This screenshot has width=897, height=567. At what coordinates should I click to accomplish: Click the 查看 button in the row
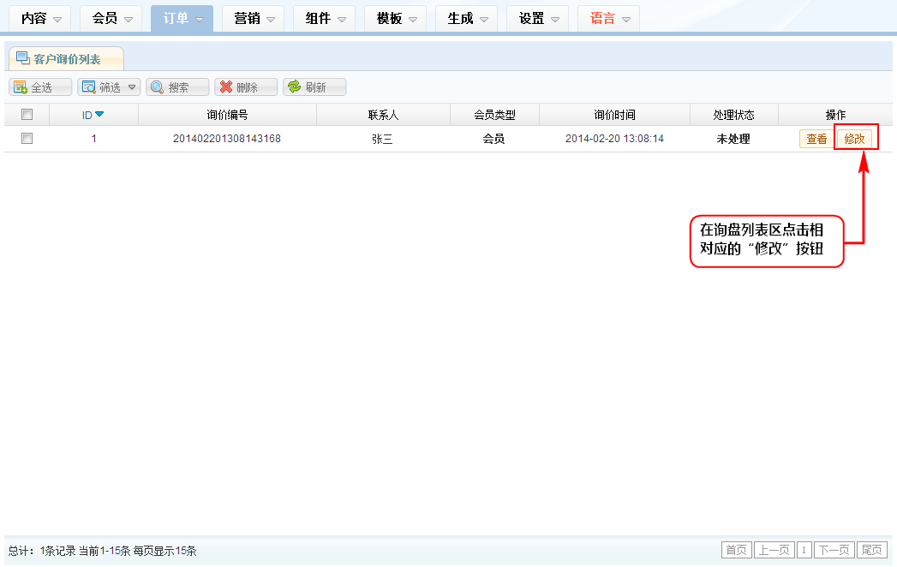tap(816, 140)
